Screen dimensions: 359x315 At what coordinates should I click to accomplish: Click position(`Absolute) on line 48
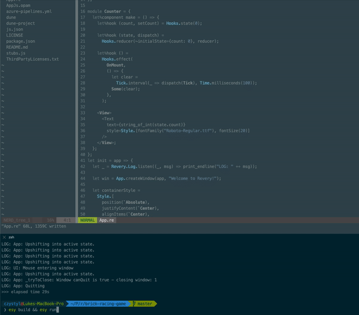click(x=125, y=202)
